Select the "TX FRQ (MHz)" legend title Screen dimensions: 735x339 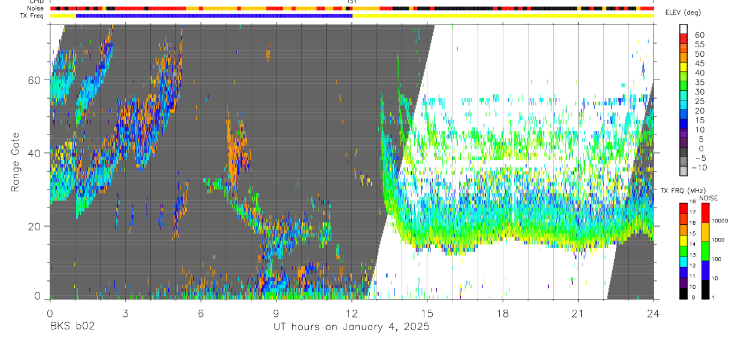click(x=683, y=191)
